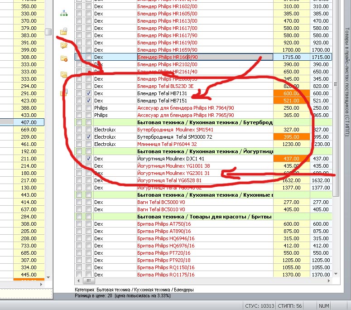Click the folder with list sheet icon

click(64, 92)
